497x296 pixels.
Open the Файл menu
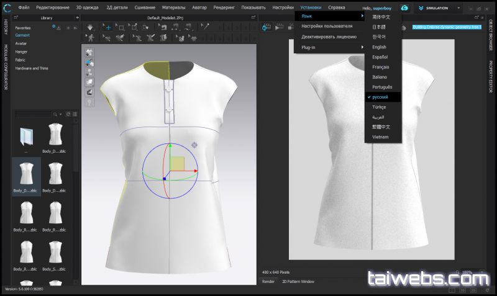click(24, 7)
